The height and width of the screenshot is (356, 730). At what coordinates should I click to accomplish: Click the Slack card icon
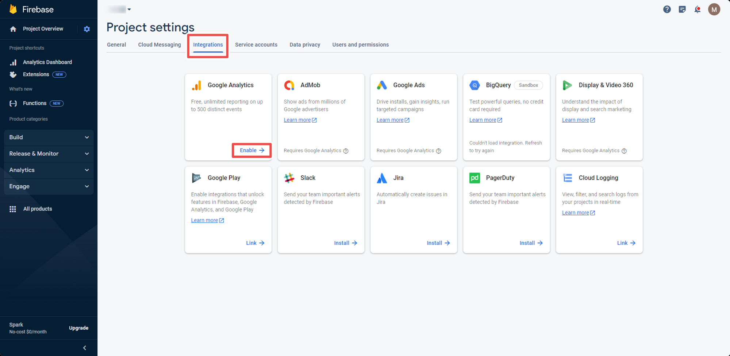click(x=289, y=178)
